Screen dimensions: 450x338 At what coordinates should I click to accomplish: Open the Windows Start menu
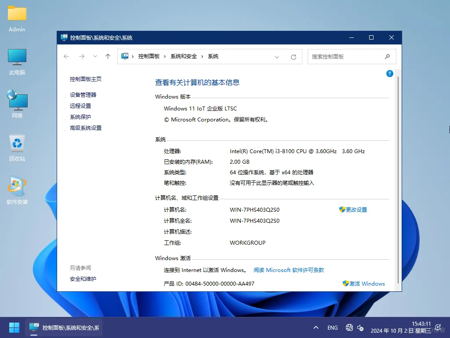14,327
